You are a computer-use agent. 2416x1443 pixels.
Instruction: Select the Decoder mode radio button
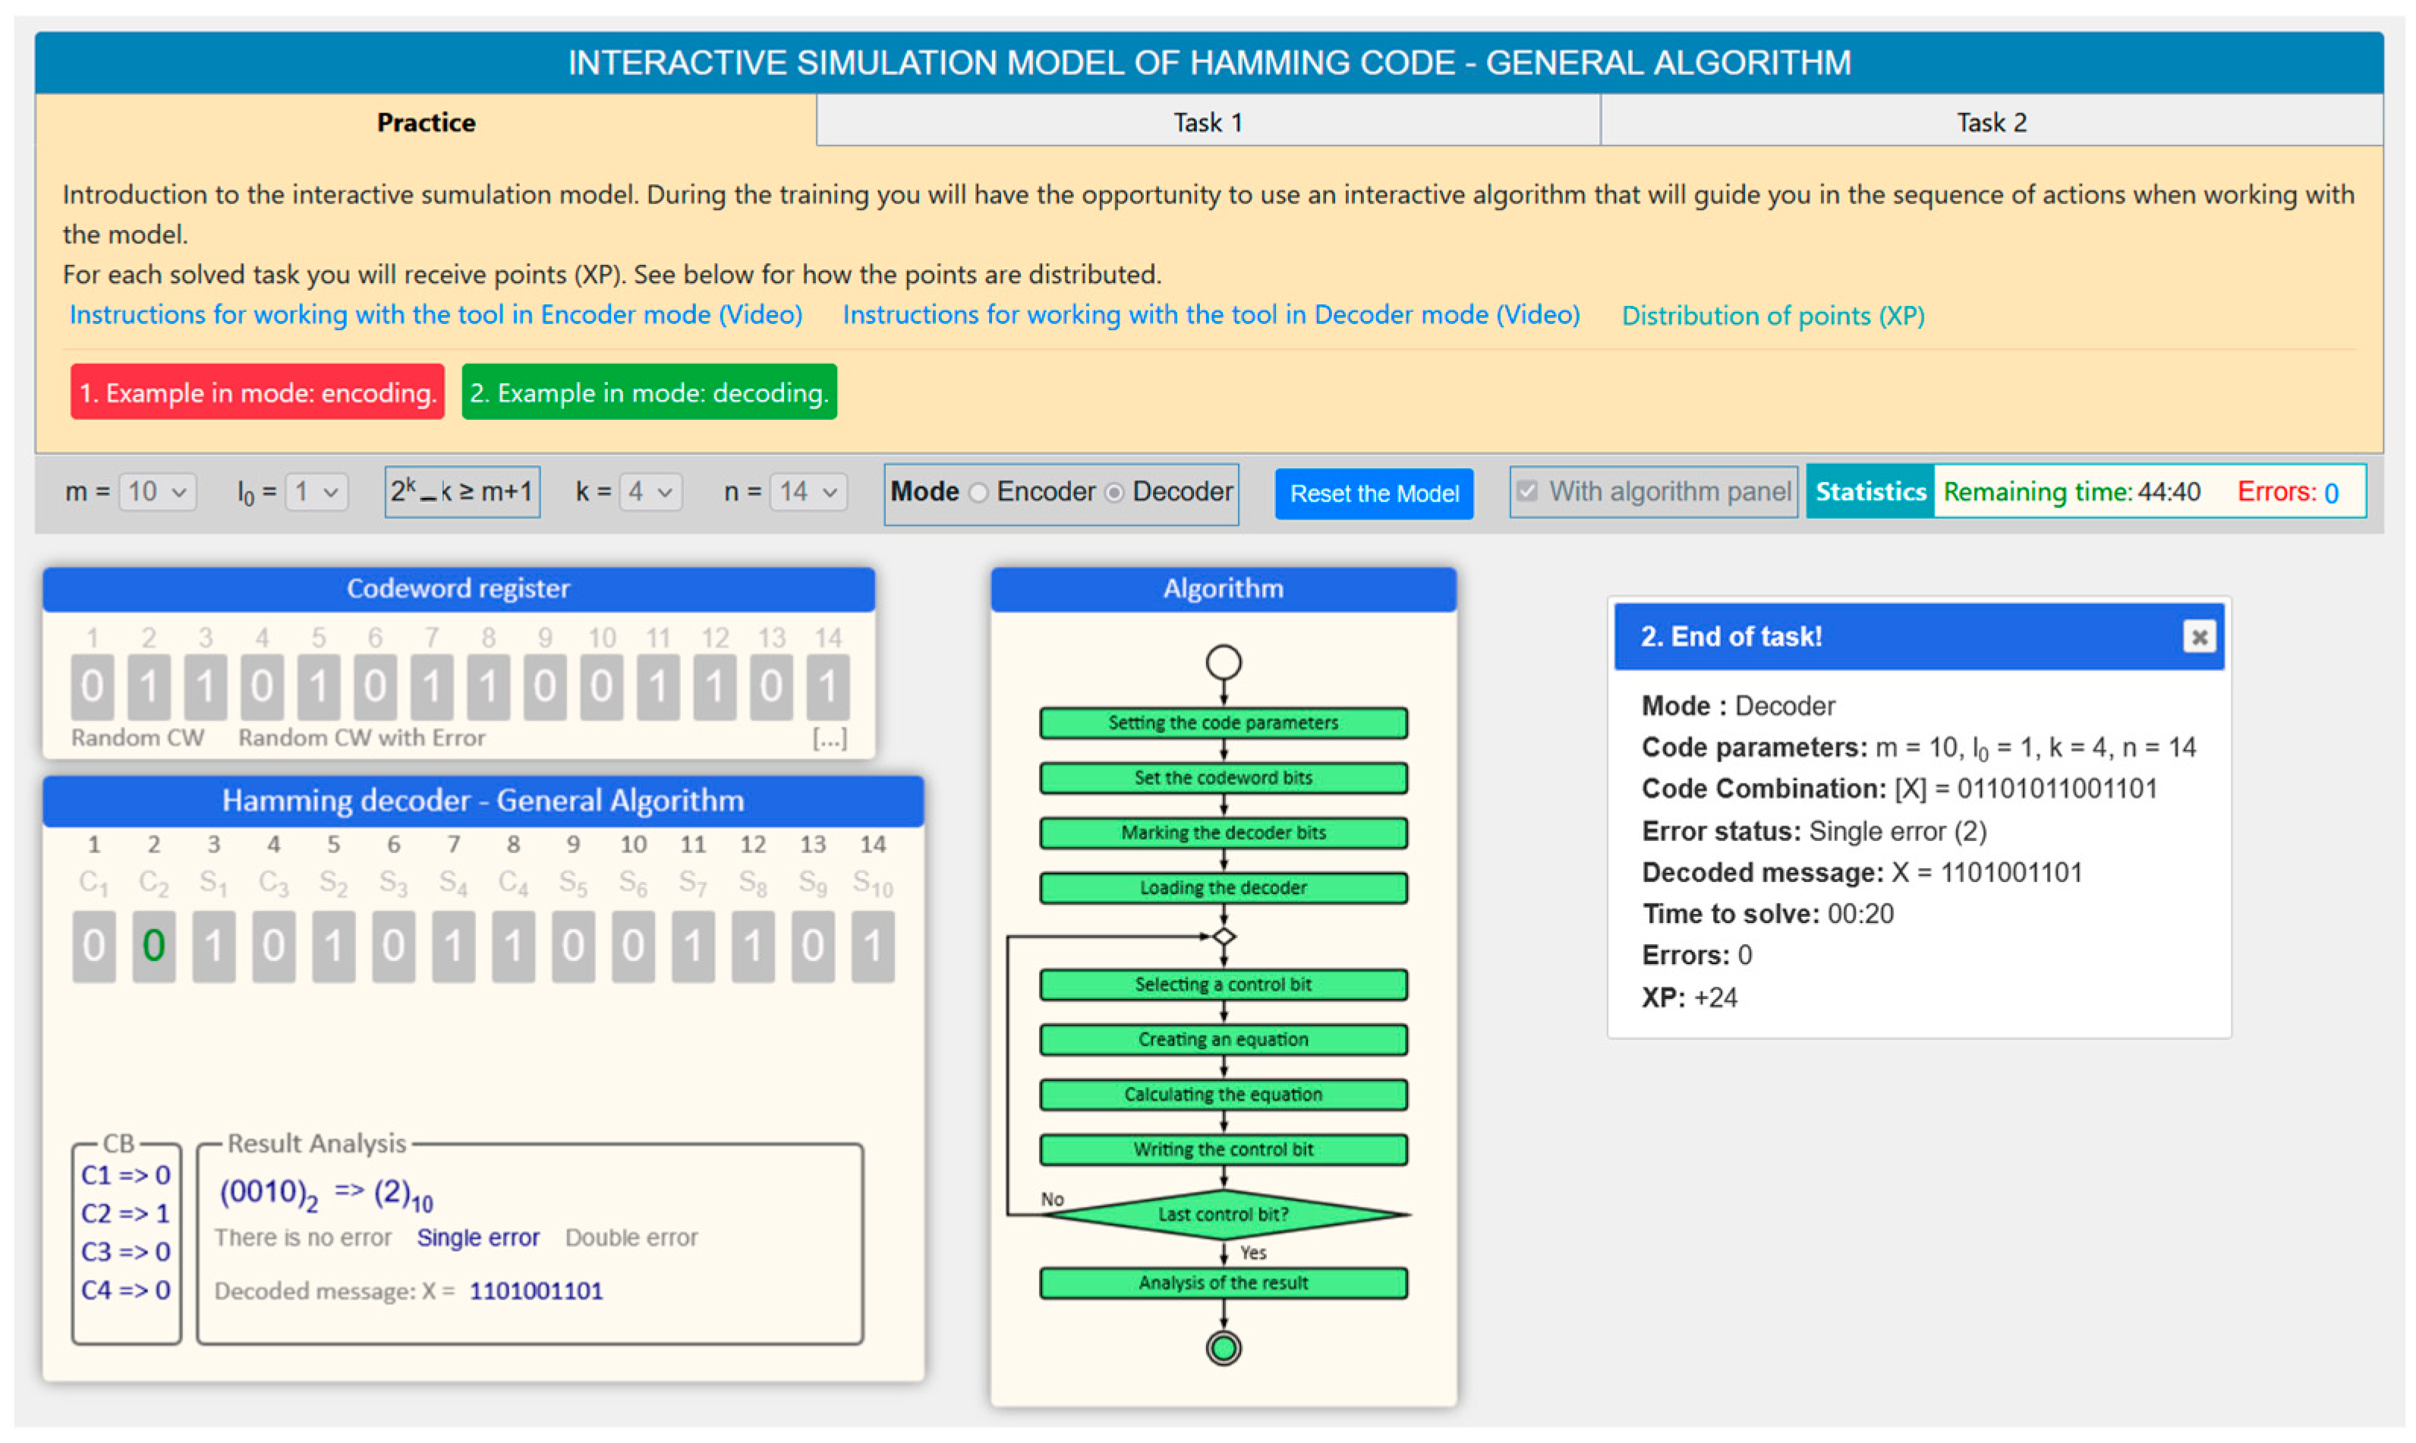click(1114, 493)
